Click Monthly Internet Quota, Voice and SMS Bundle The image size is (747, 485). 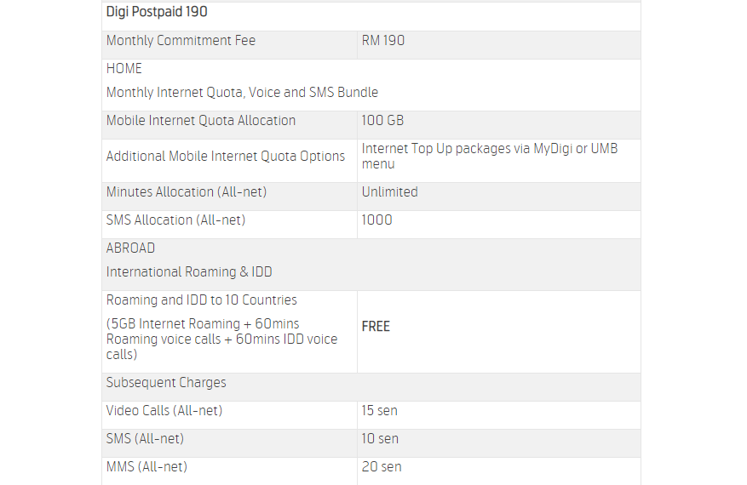coord(242,92)
